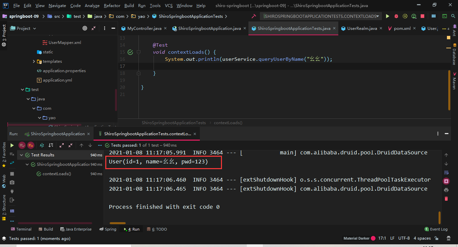The width and height of the screenshot is (458, 247).
Task: Go to next failed test arrow
Action: (90, 145)
